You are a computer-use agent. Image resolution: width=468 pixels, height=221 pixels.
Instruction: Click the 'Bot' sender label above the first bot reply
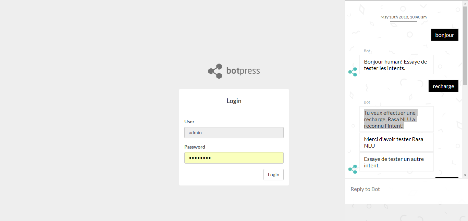point(367,51)
